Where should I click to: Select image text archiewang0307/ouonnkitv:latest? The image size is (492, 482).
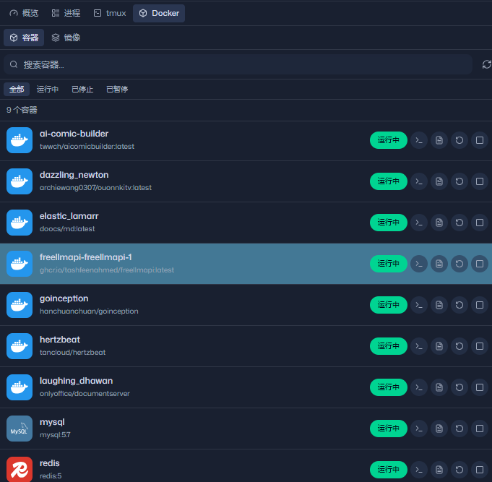coord(95,188)
